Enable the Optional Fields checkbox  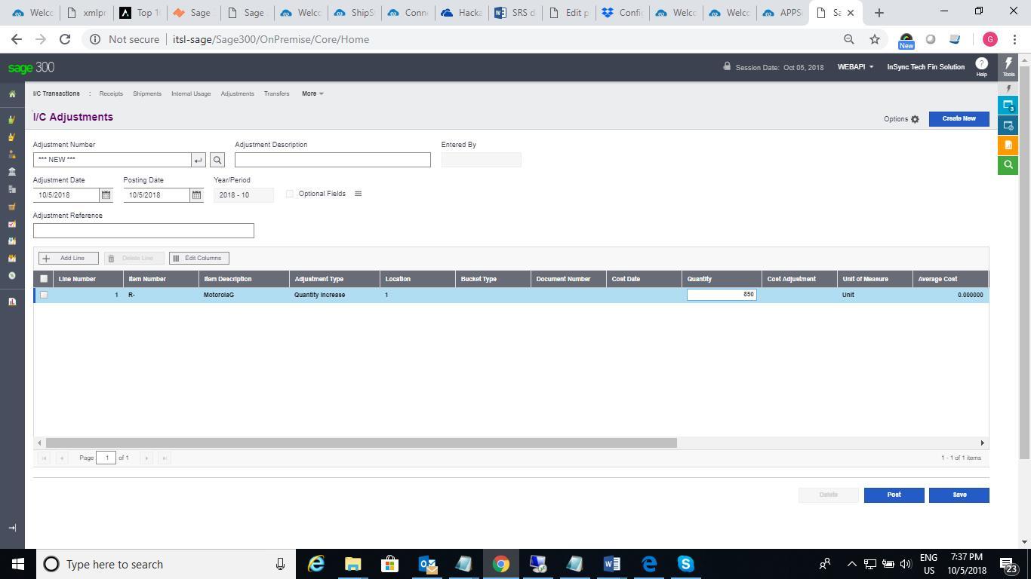click(x=290, y=194)
